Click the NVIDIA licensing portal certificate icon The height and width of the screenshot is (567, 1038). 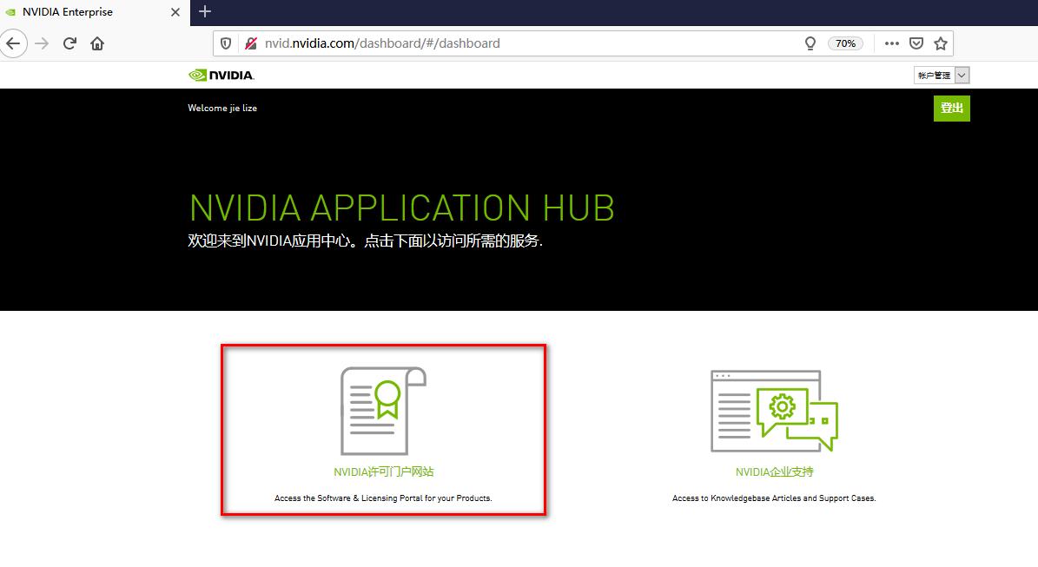[383, 411]
